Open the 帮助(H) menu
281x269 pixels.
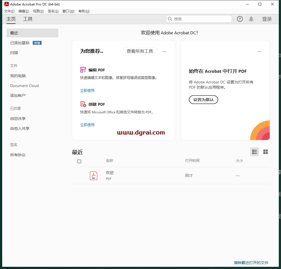pyautogui.click(x=84, y=11)
